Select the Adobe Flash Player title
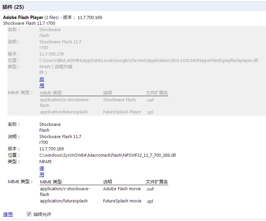 pyautogui.click(x=23, y=18)
